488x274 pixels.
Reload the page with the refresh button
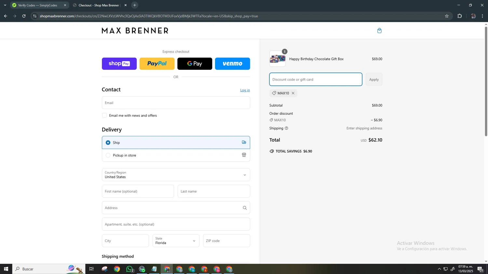point(24,16)
